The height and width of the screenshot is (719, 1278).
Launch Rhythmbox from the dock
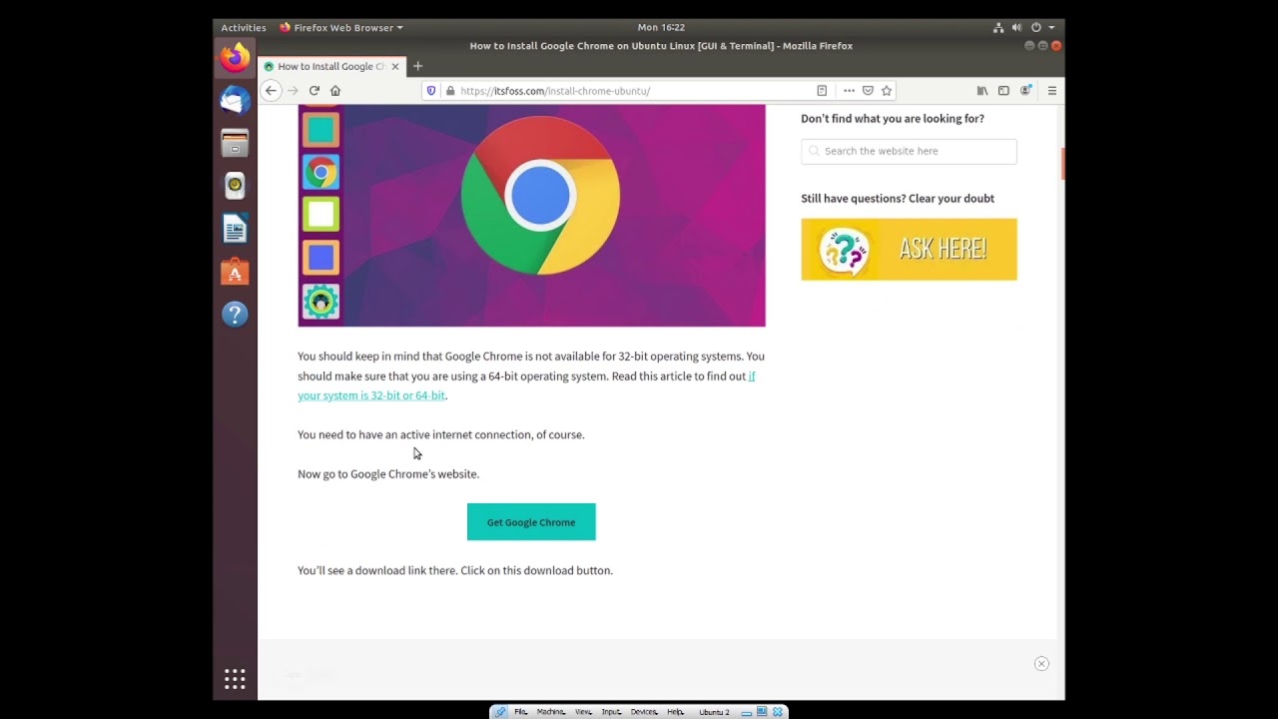click(x=235, y=186)
